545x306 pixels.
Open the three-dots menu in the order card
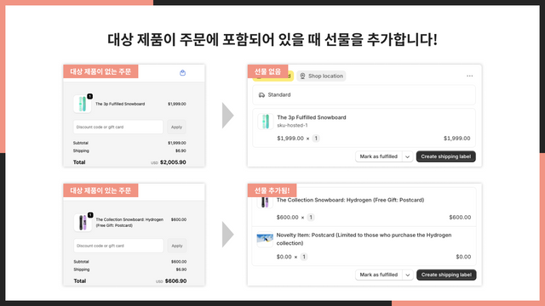tap(469, 76)
